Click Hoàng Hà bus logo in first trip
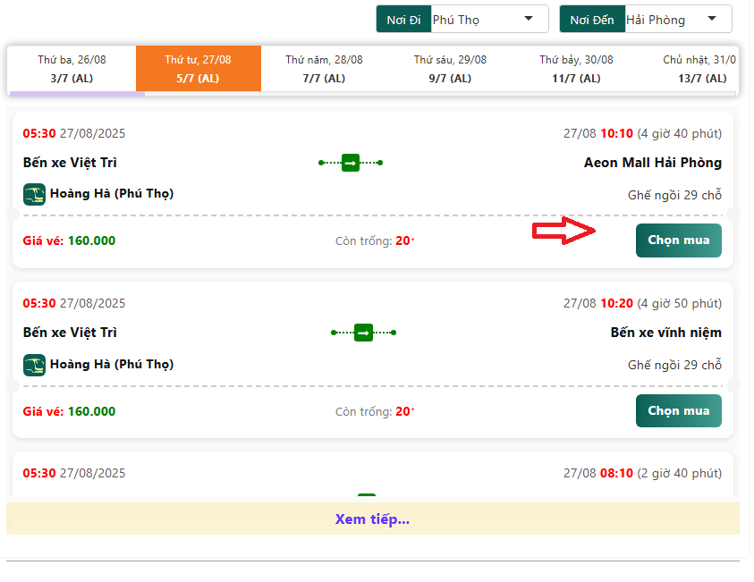Image resolution: width=754 pixels, height=582 pixels. (x=34, y=194)
